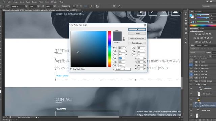Expand the TWITTER layer group
Screen dimensions: 216x121
tap(194, 75)
